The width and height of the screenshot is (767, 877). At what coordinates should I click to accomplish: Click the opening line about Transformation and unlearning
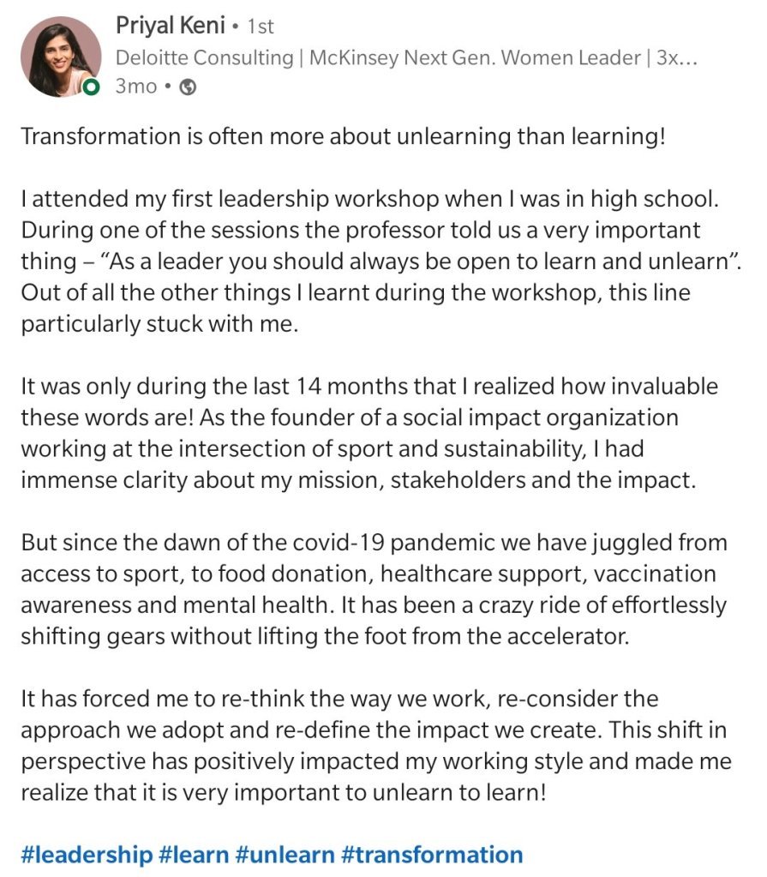[343, 137]
